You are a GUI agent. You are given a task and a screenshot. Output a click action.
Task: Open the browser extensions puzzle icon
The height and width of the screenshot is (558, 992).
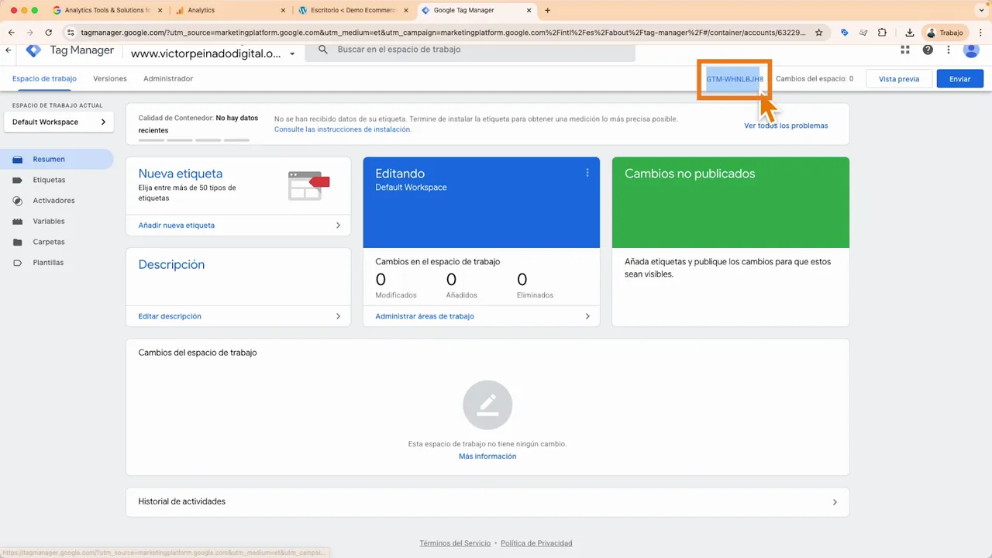click(x=883, y=33)
